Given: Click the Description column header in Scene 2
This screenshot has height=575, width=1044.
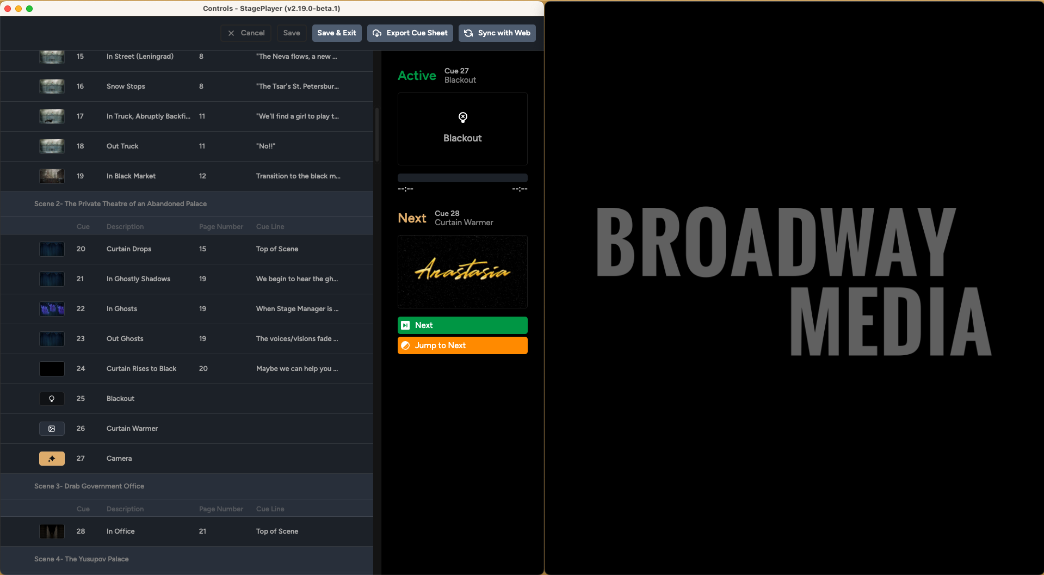Looking at the screenshot, I should [x=125, y=227].
